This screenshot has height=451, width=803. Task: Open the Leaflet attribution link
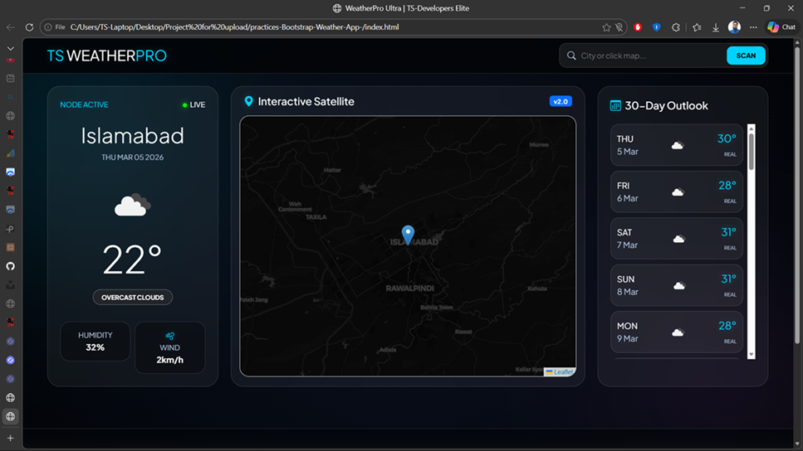563,372
